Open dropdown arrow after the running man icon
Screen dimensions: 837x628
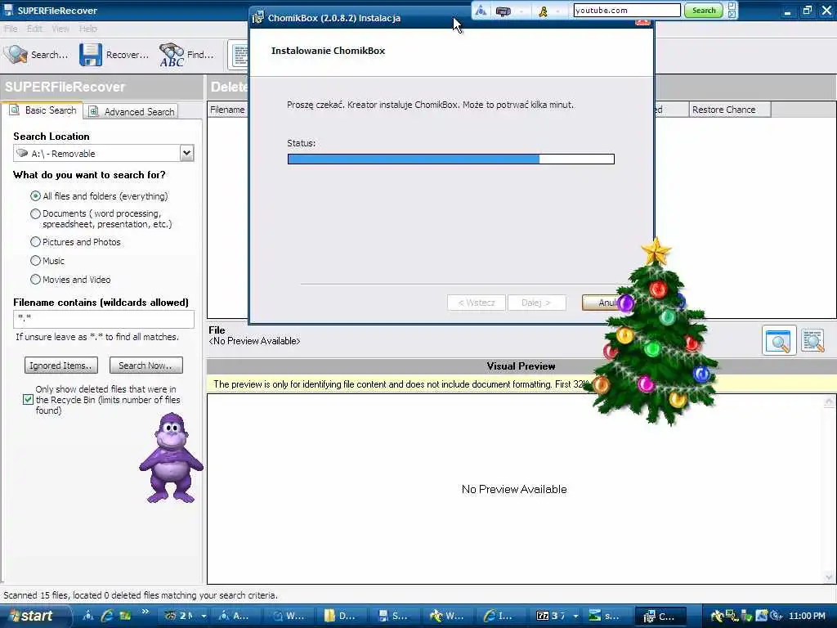pyautogui.click(x=557, y=11)
